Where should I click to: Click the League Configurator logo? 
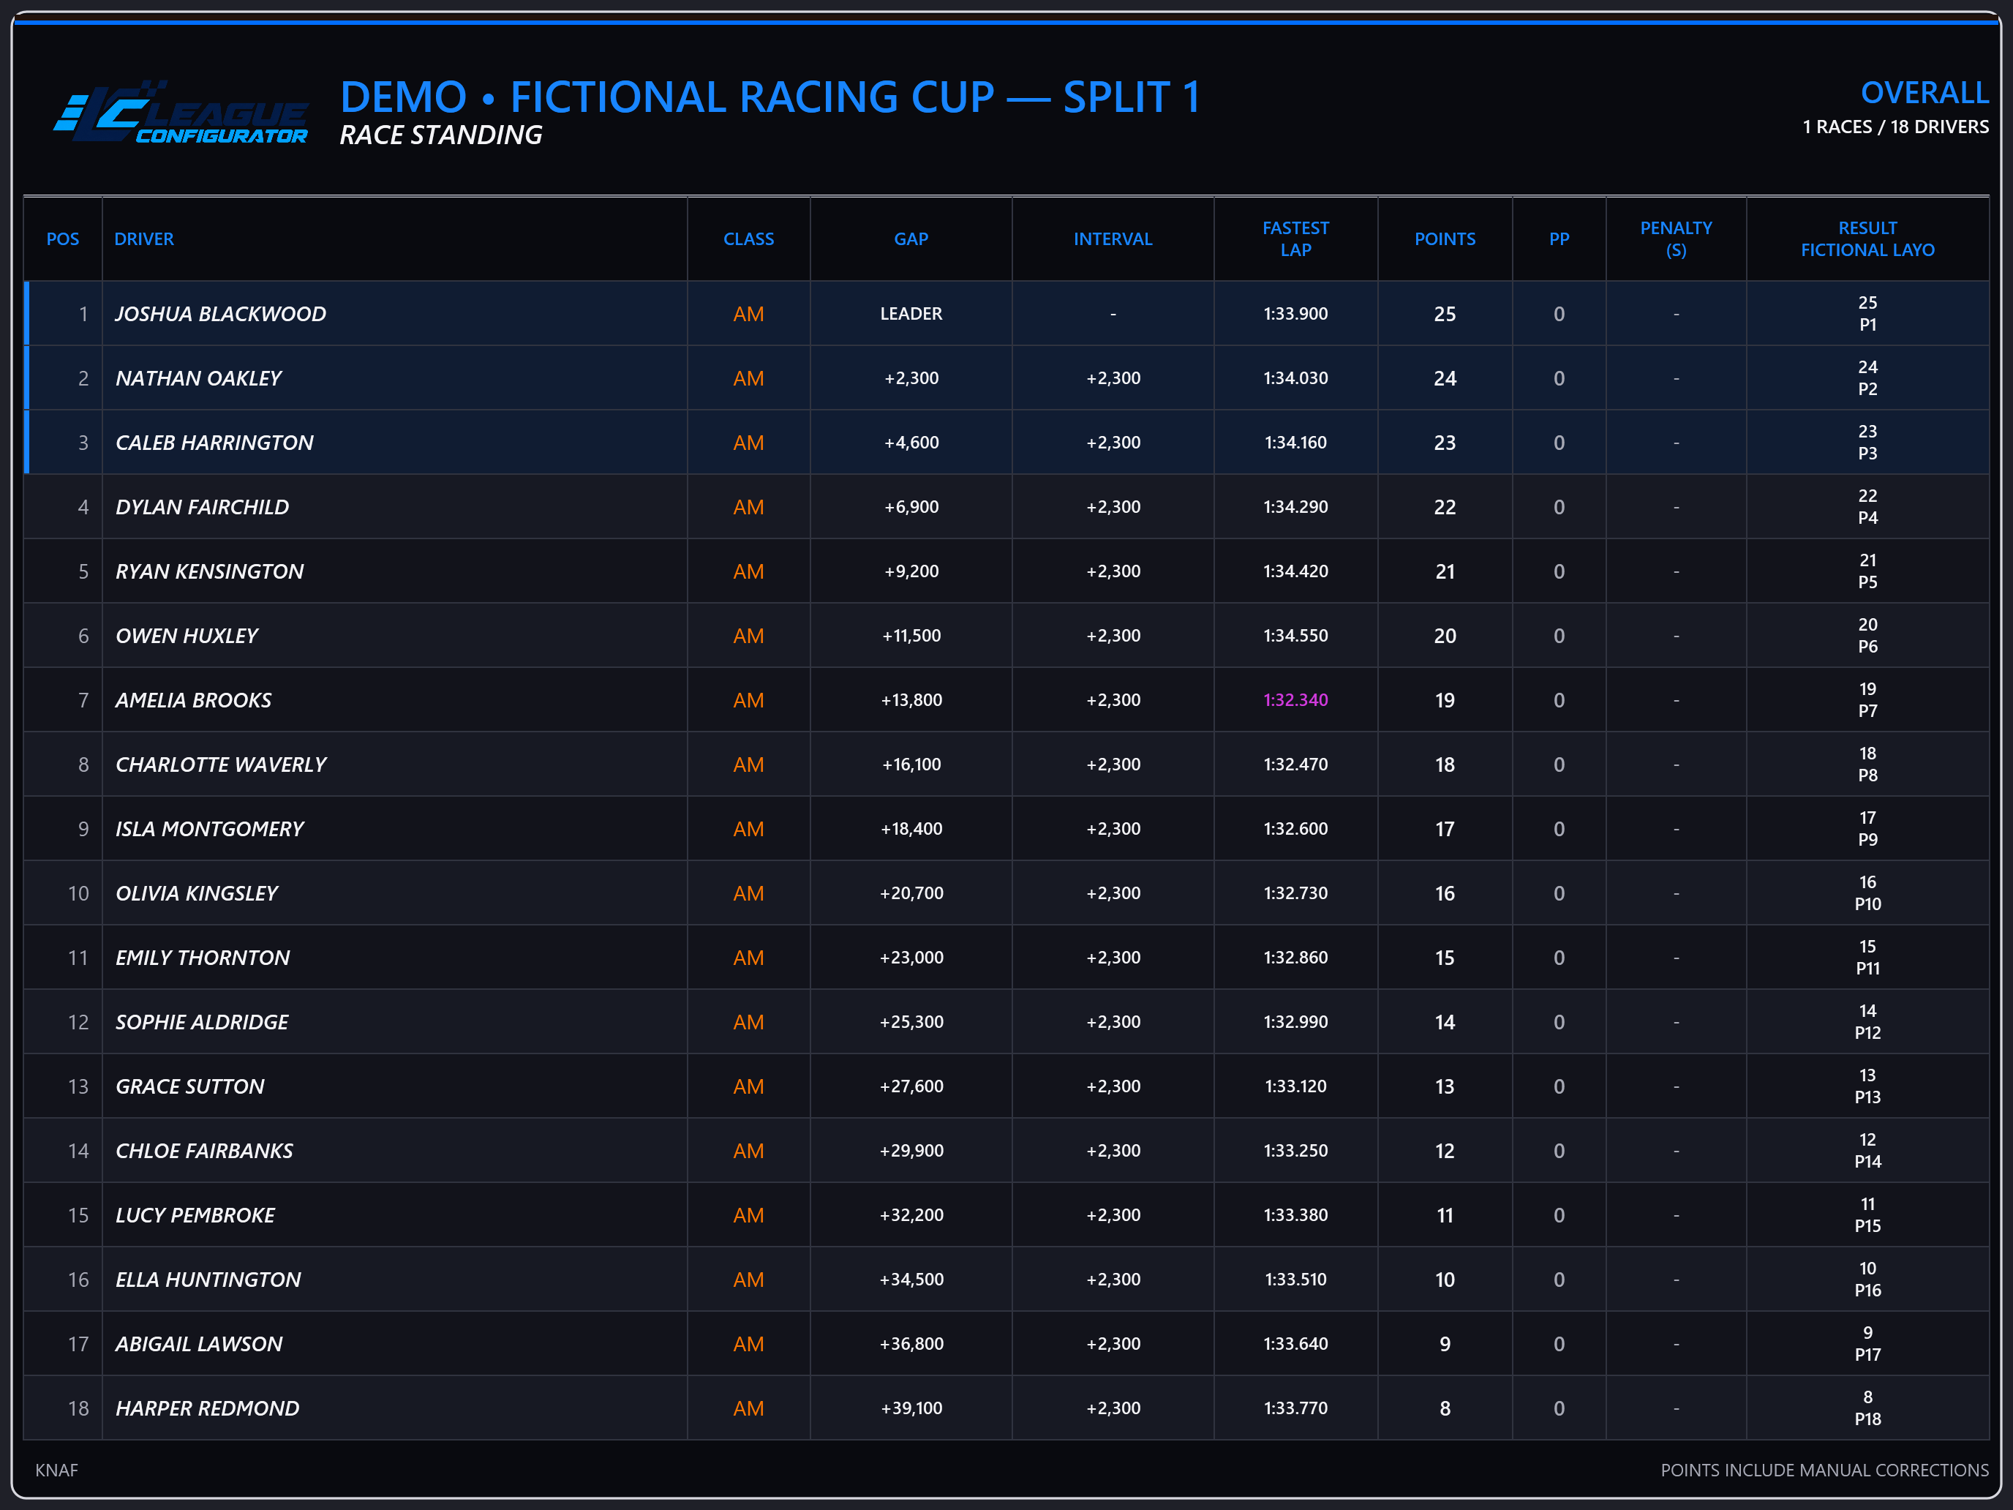tap(180, 113)
